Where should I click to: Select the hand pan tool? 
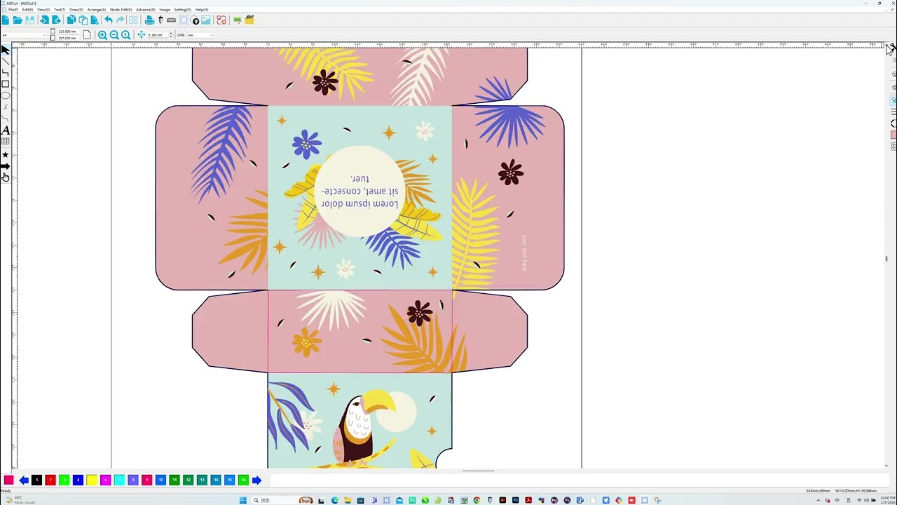pyautogui.click(x=6, y=177)
